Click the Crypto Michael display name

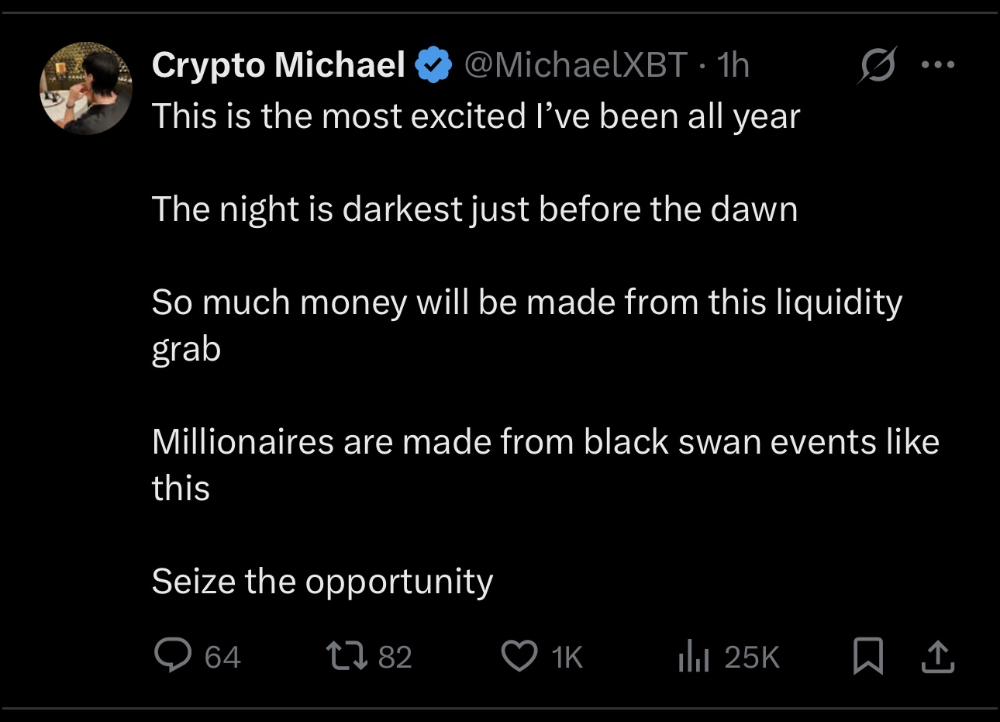[278, 65]
